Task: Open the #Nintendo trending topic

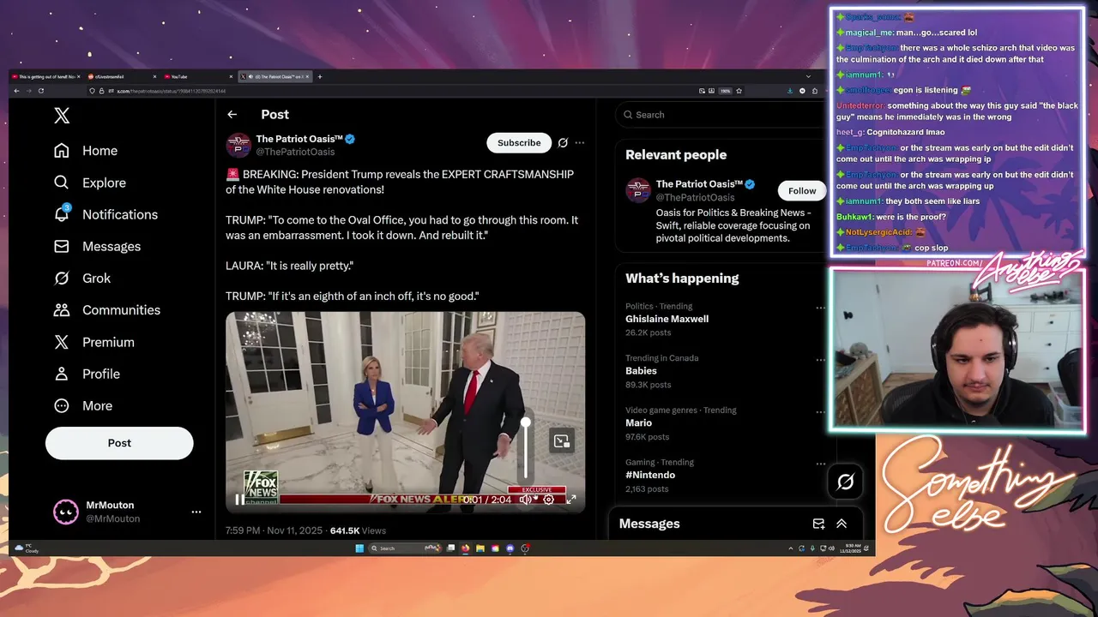Action: (x=650, y=475)
